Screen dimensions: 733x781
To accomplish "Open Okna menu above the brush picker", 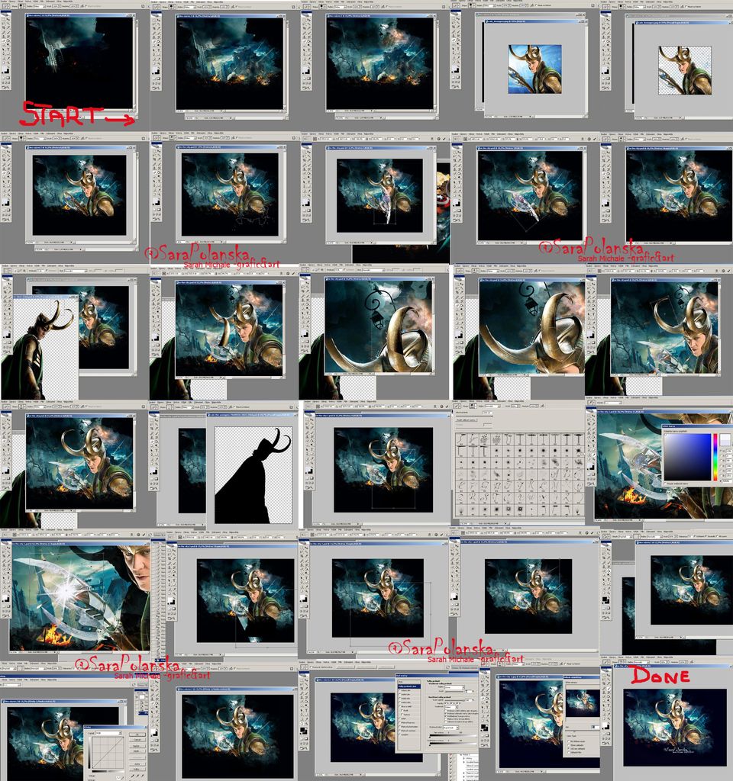I will tap(509, 401).
